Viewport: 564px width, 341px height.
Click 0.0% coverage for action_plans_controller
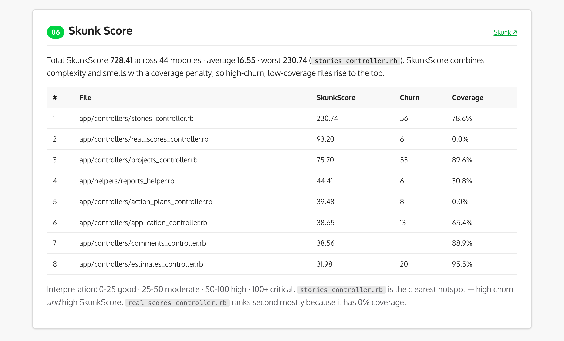pyautogui.click(x=460, y=202)
